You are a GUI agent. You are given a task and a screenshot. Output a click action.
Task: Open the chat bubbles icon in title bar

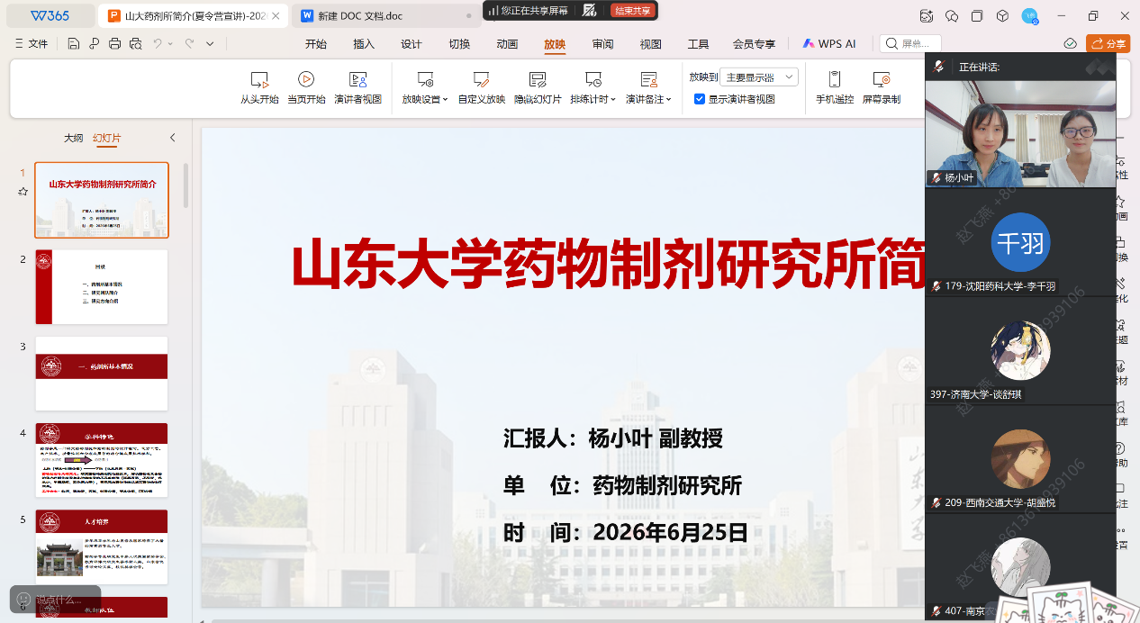click(x=952, y=16)
